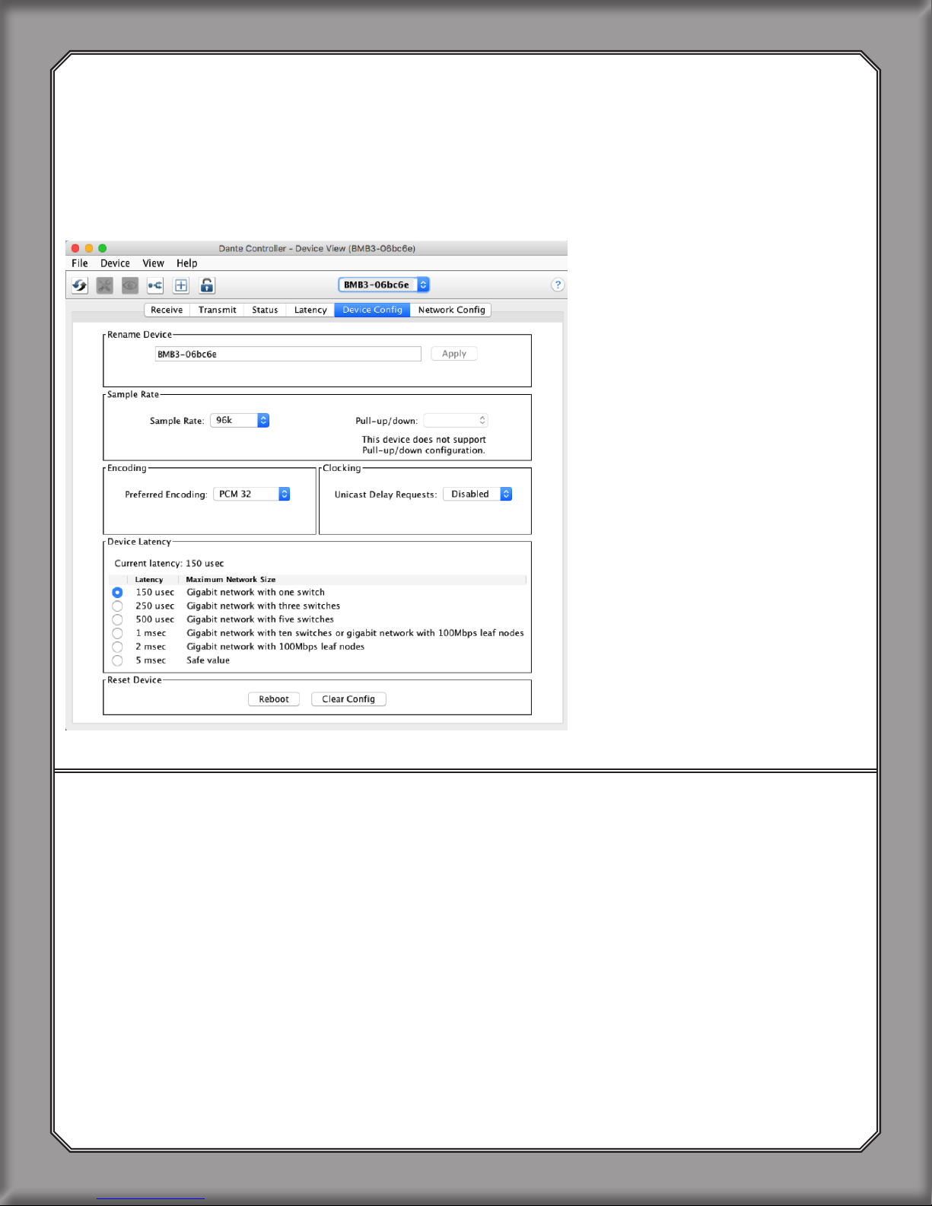The width and height of the screenshot is (932, 1206).
Task: Switch to the Latency tab
Action: pos(310,310)
